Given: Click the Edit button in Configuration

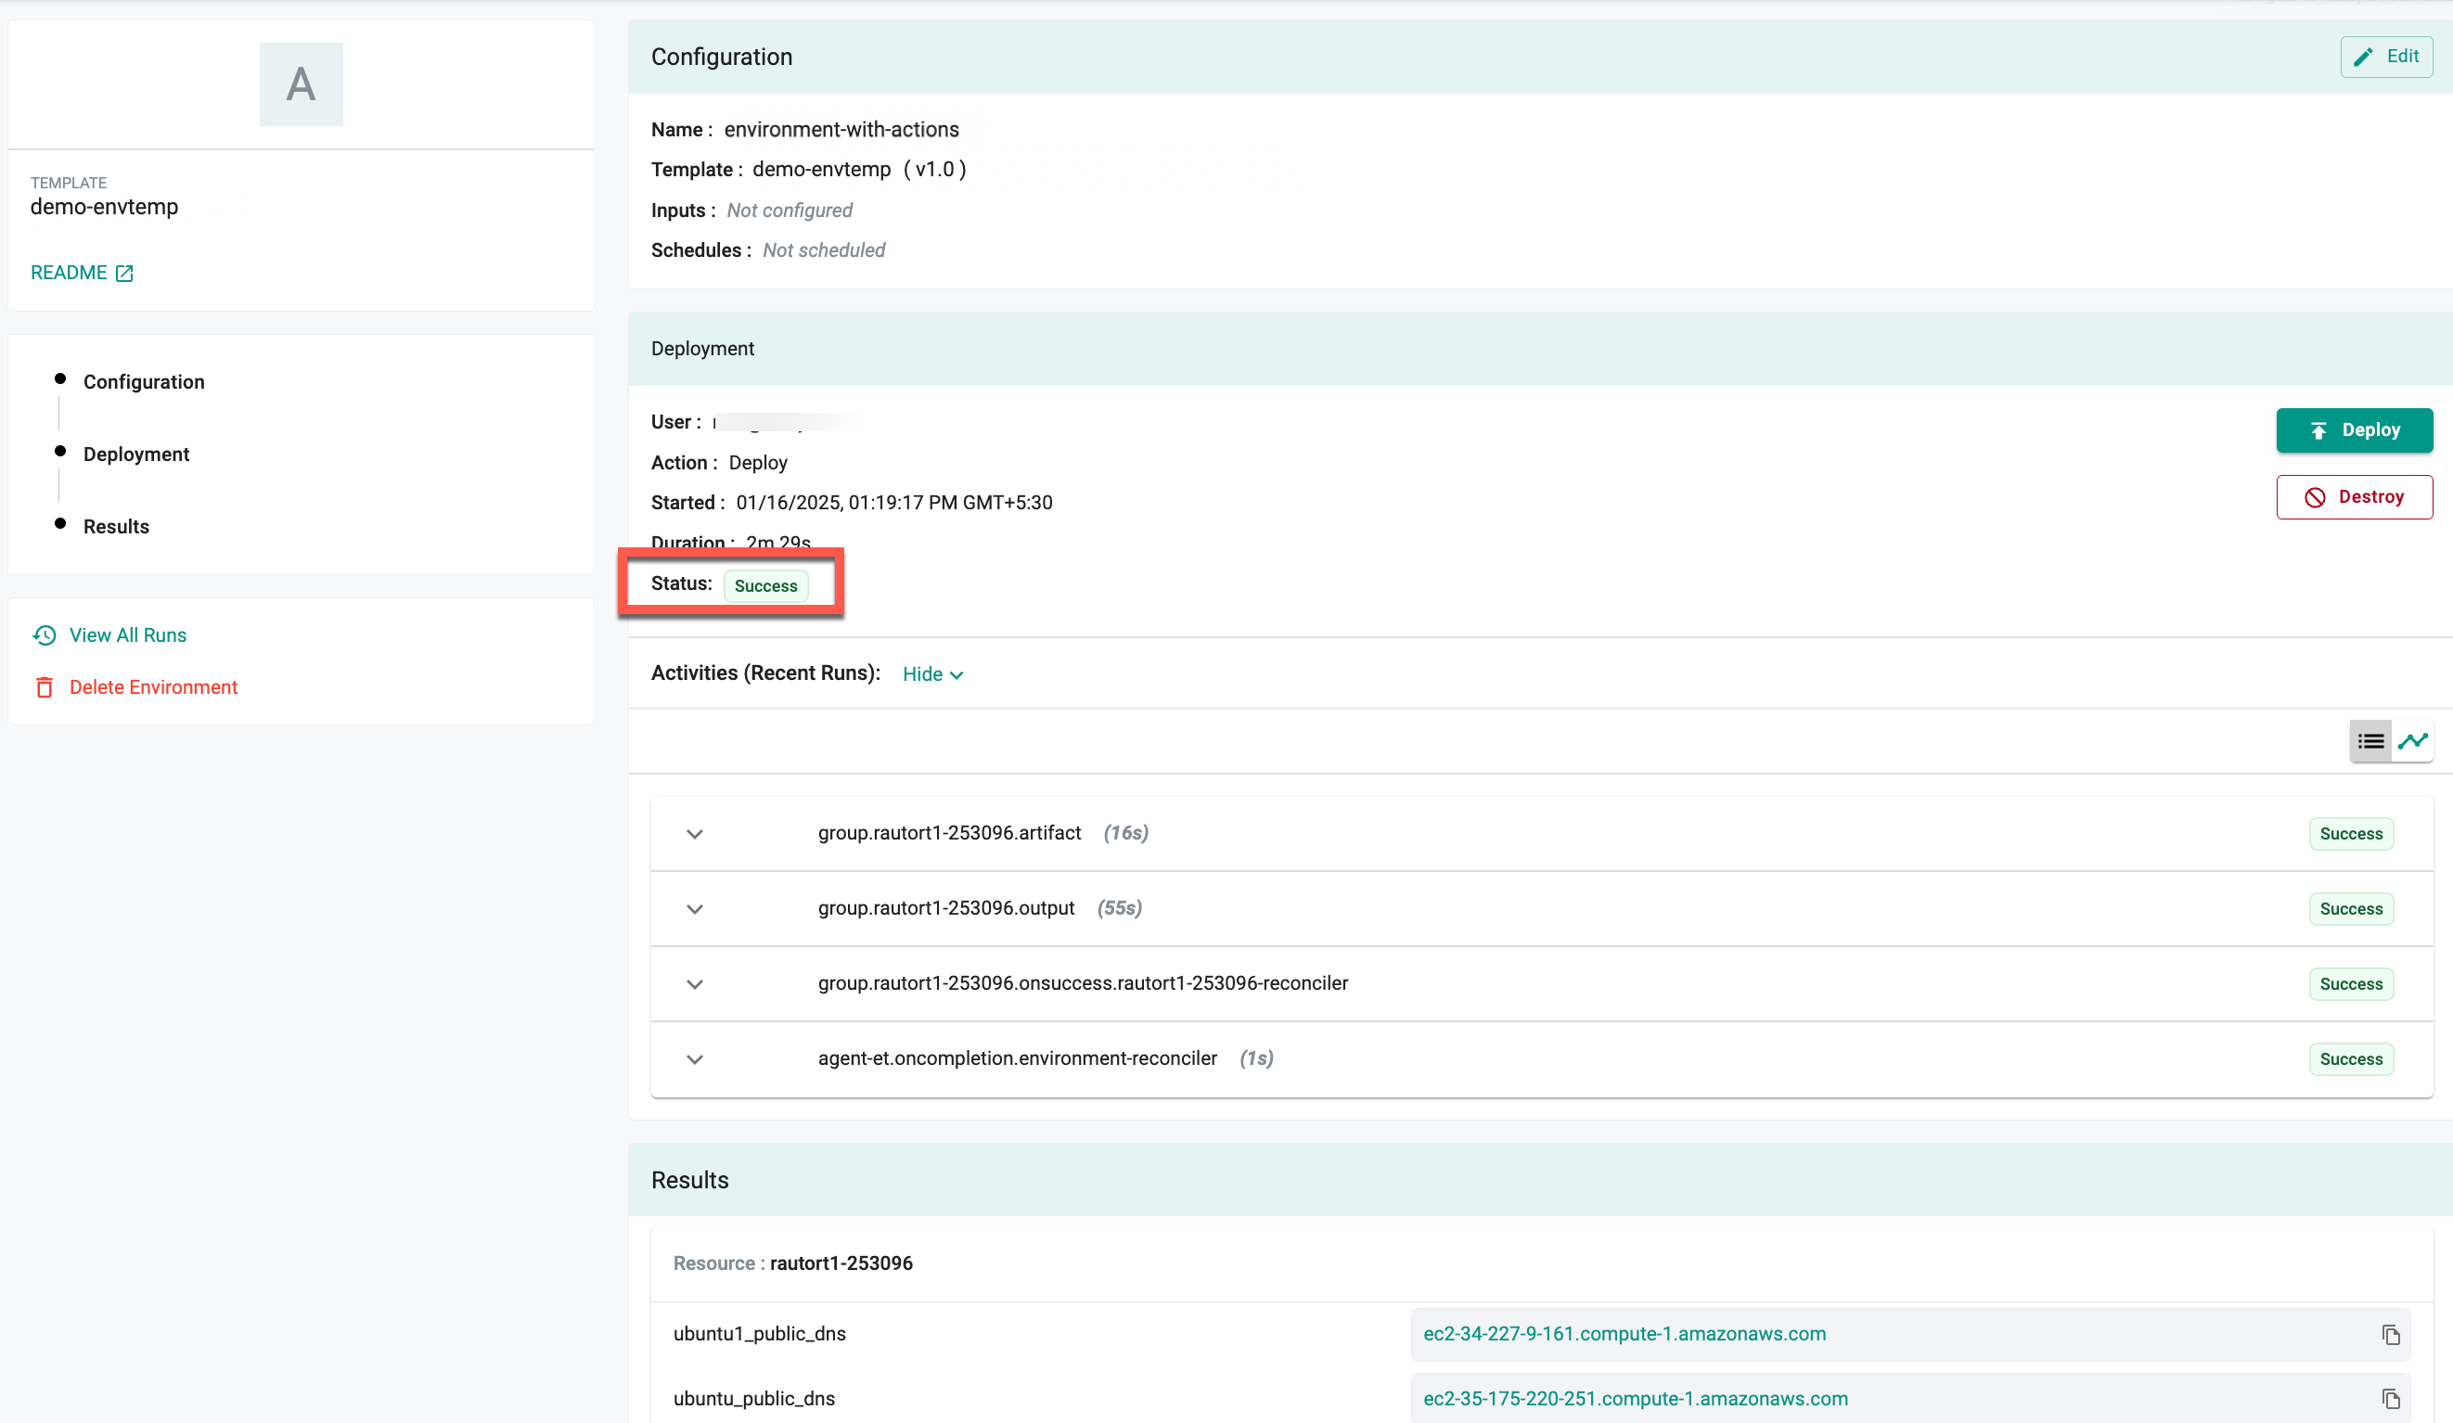Looking at the screenshot, I should click(2386, 57).
